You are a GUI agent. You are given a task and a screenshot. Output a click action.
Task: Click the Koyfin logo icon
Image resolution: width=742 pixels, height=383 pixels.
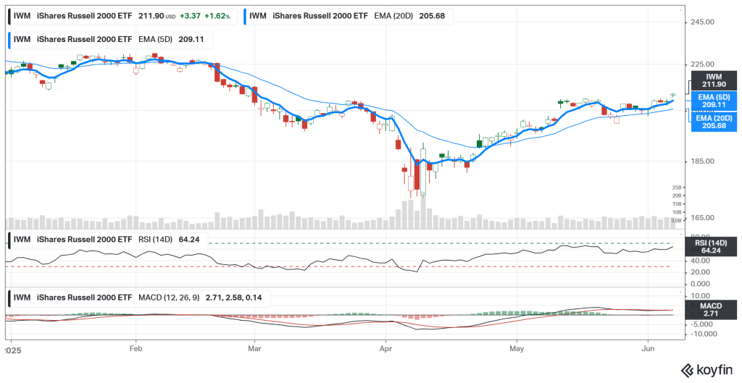pos(685,370)
